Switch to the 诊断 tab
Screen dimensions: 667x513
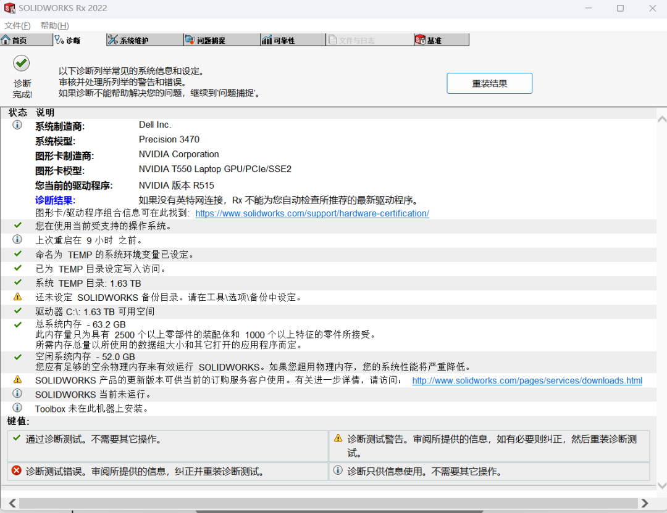80,40
